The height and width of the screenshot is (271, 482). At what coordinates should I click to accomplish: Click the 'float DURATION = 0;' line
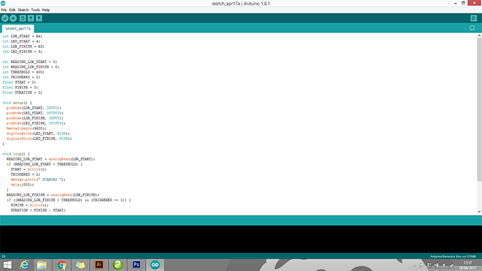tap(22, 93)
